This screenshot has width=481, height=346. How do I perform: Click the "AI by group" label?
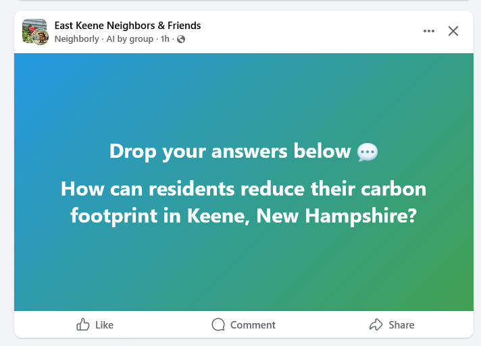[130, 39]
